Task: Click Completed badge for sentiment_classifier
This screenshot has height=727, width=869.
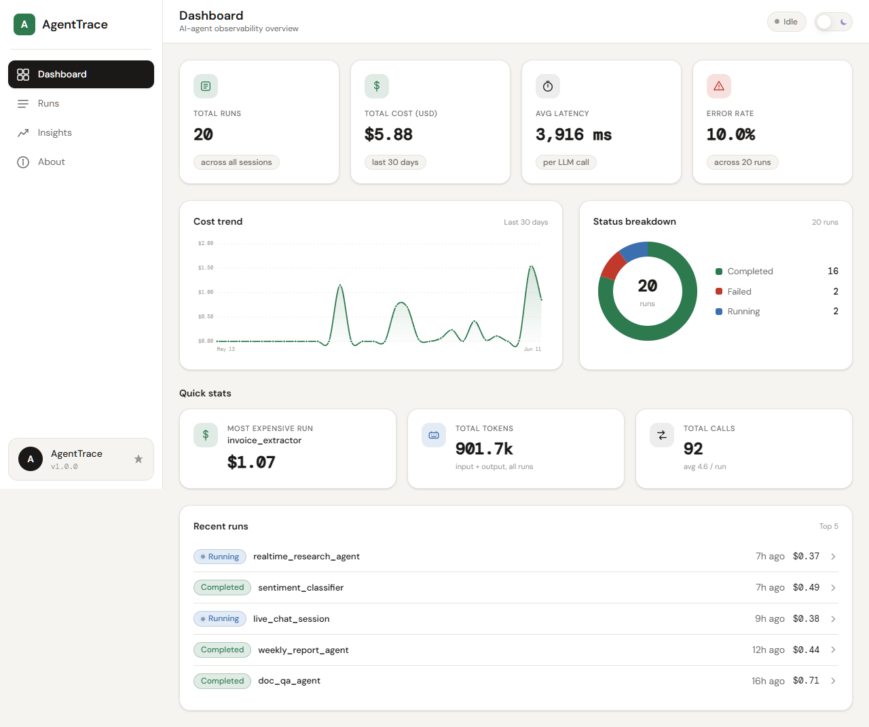Action: [x=222, y=588]
